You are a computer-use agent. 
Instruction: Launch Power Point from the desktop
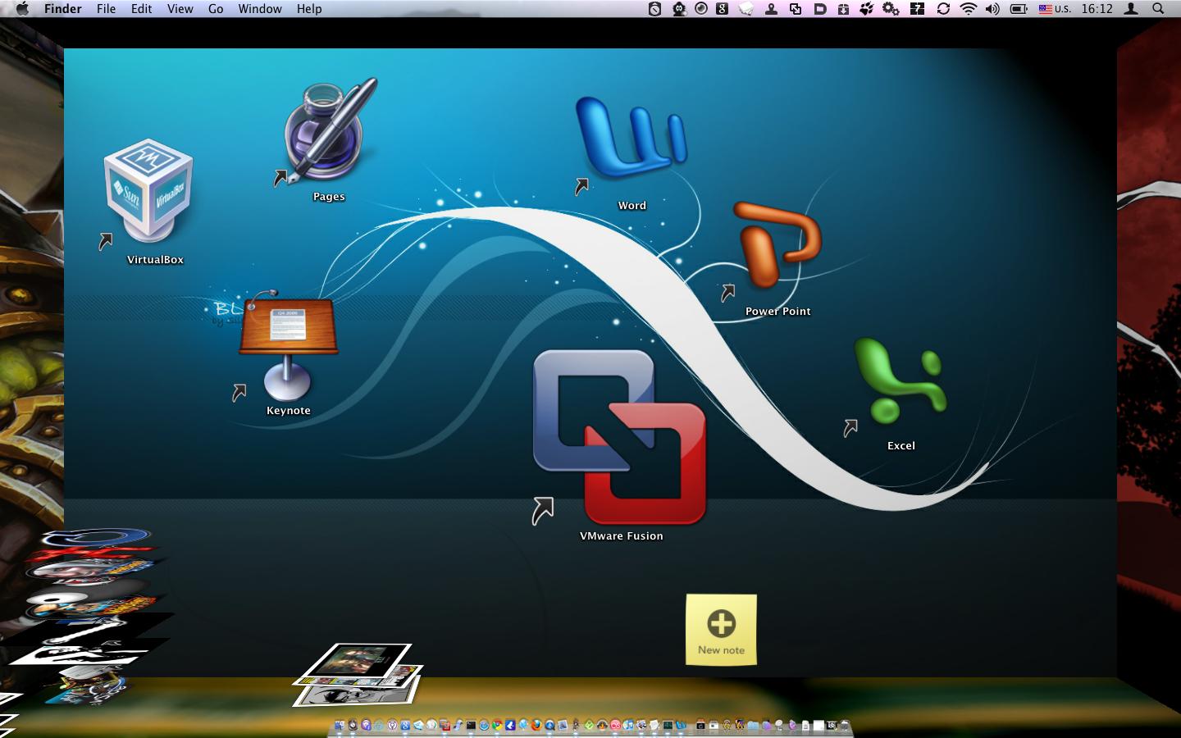coord(776,244)
